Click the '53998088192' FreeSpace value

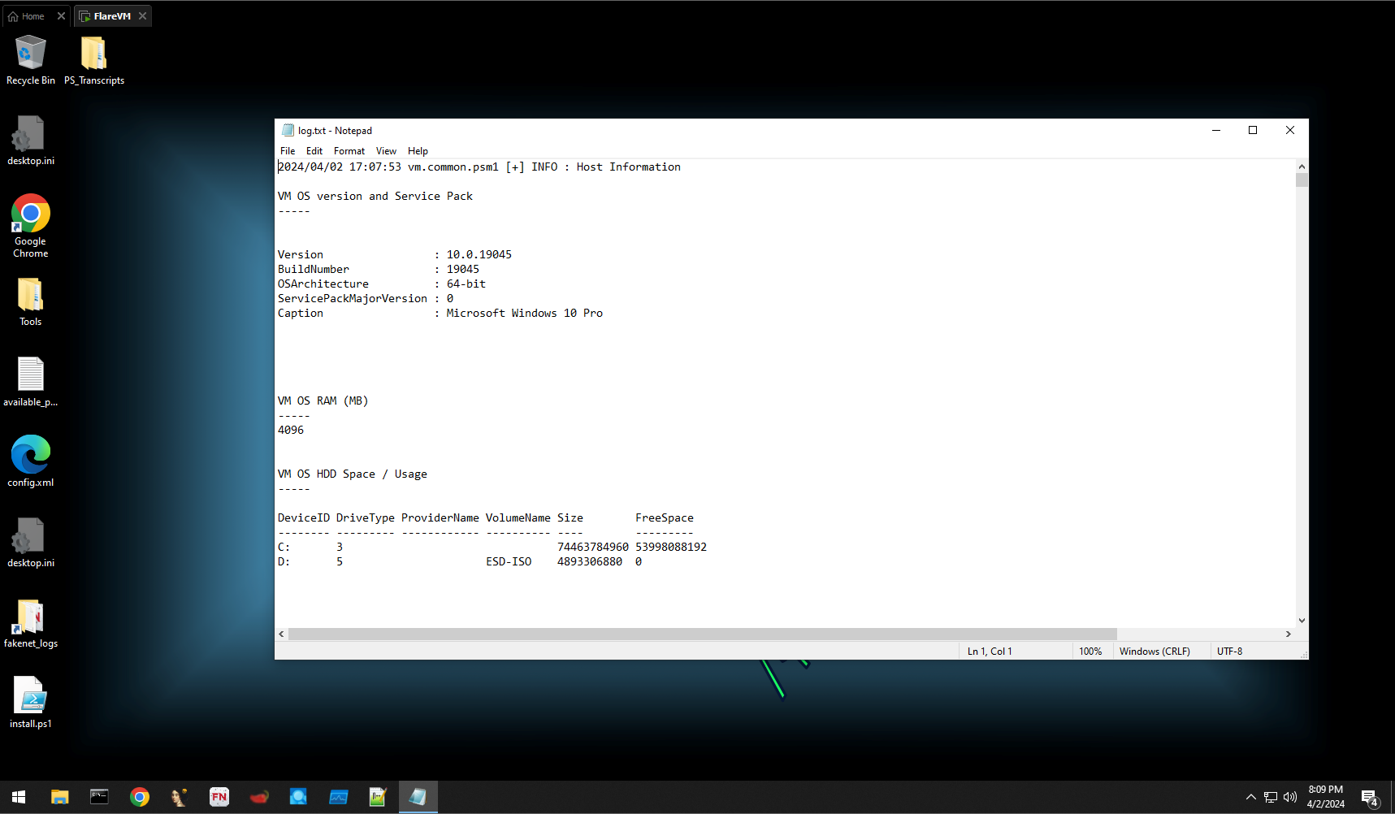671,548
